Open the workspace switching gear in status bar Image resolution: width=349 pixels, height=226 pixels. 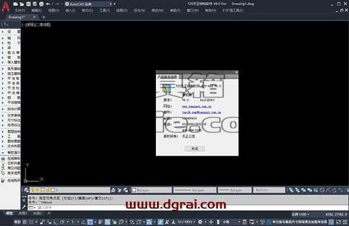click(200, 222)
